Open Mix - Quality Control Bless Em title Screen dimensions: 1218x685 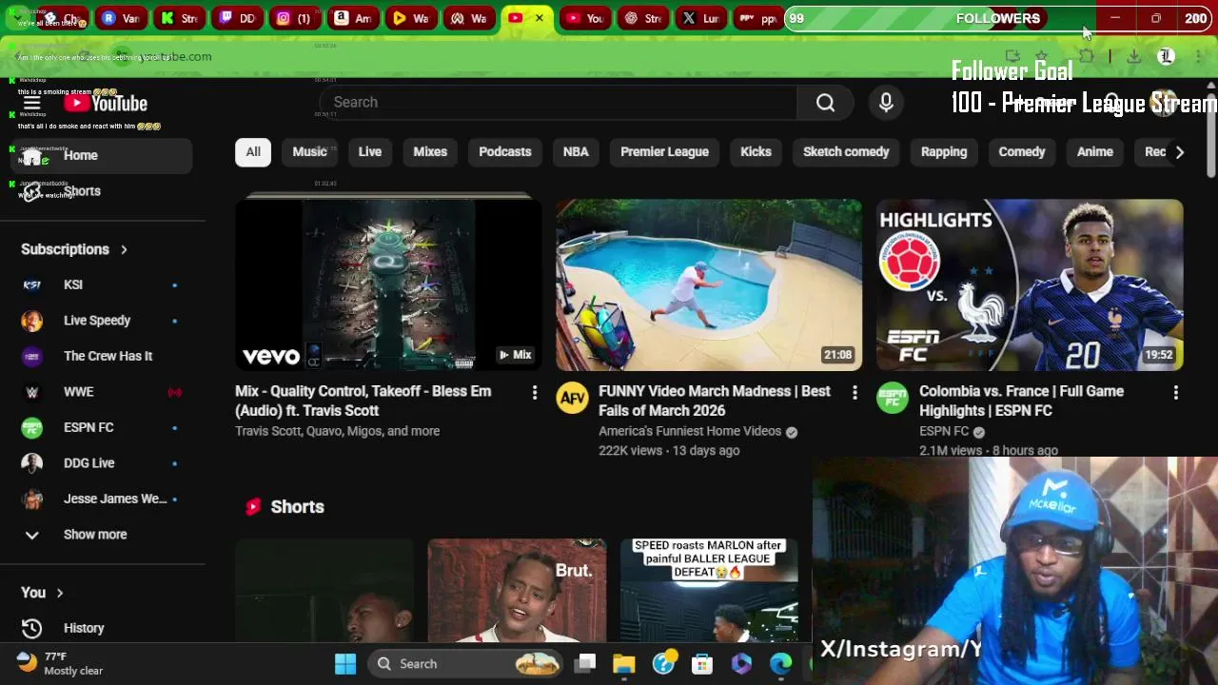point(363,401)
